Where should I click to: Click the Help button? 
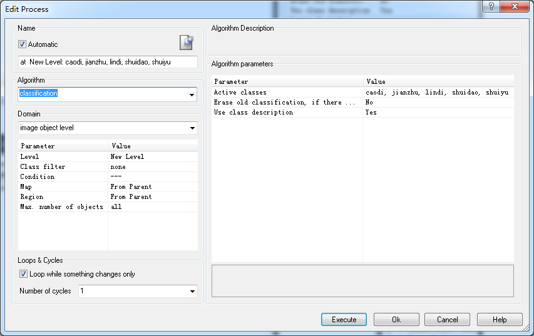500,320
